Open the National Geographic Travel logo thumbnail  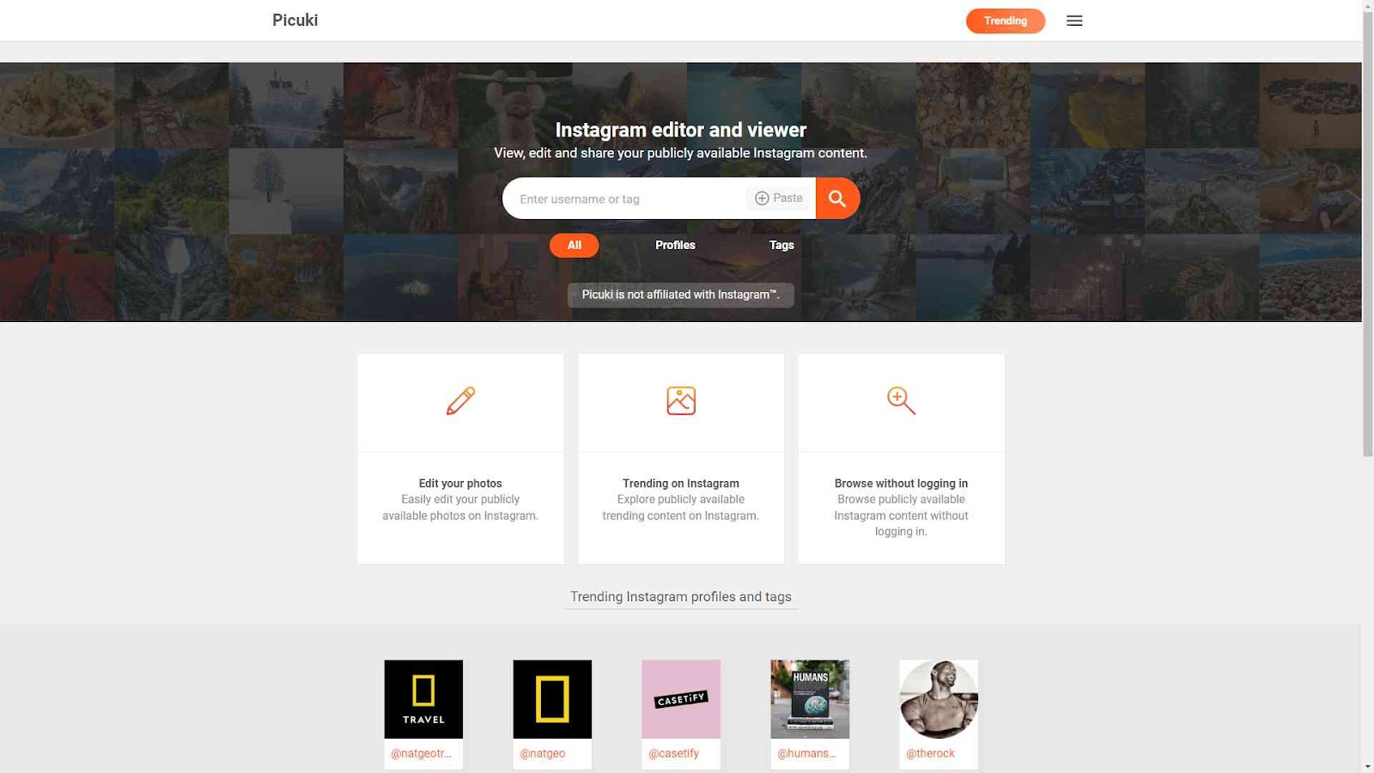click(x=423, y=699)
